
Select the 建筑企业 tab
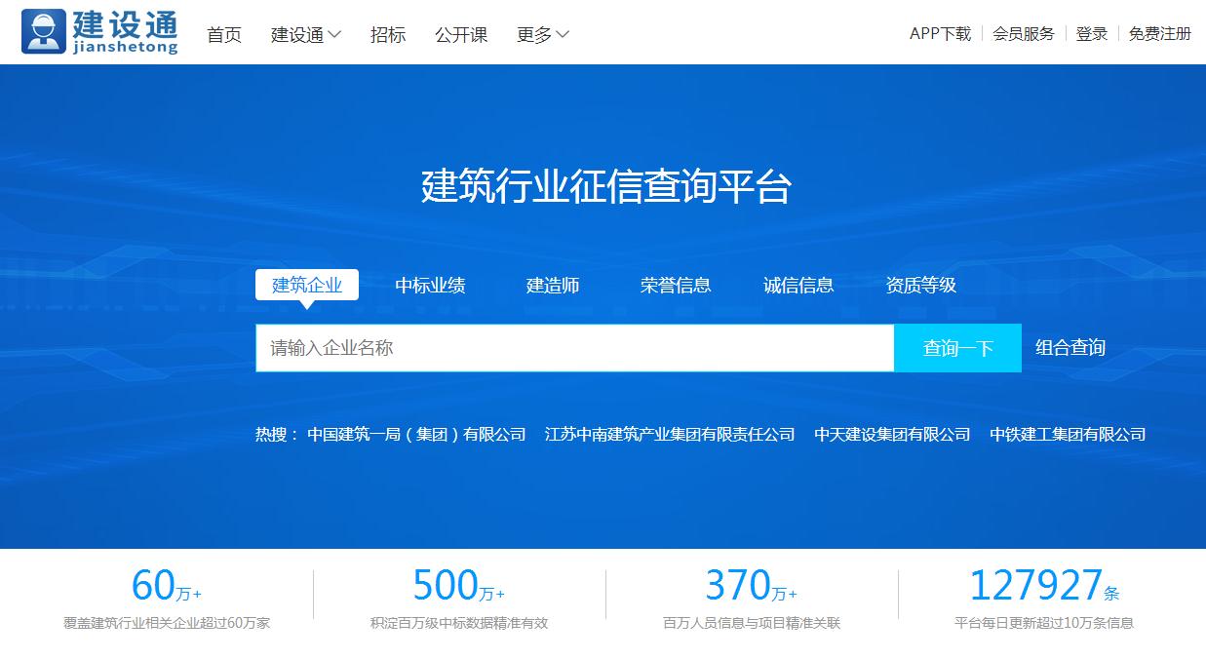(307, 285)
